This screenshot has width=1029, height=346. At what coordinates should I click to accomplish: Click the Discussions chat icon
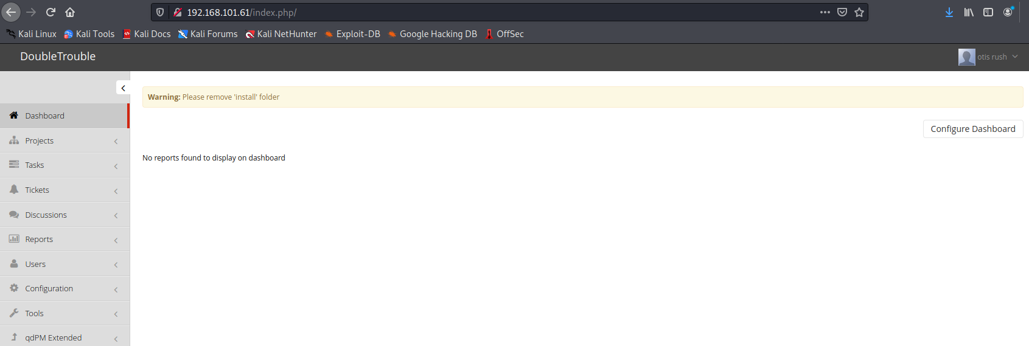click(14, 214)
